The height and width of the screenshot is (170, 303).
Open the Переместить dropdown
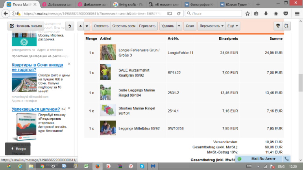click(211, 26)
